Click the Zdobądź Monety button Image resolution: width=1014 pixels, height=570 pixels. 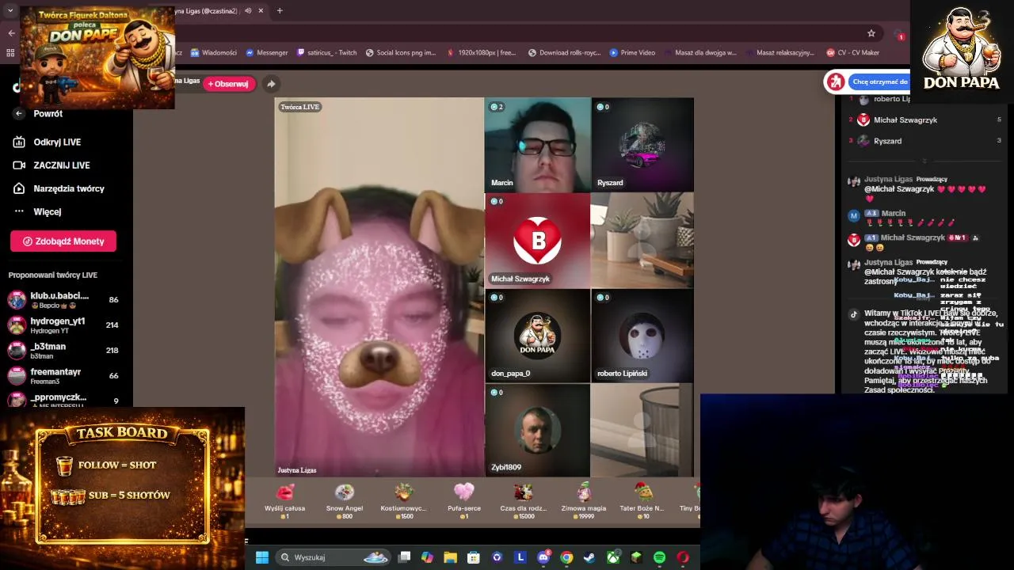click(x=63, y=241)
